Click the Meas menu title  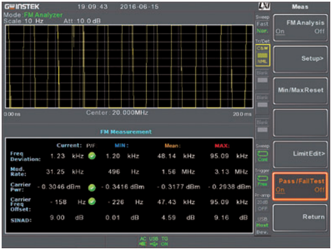pyautogui.click(x=300, y=7)
